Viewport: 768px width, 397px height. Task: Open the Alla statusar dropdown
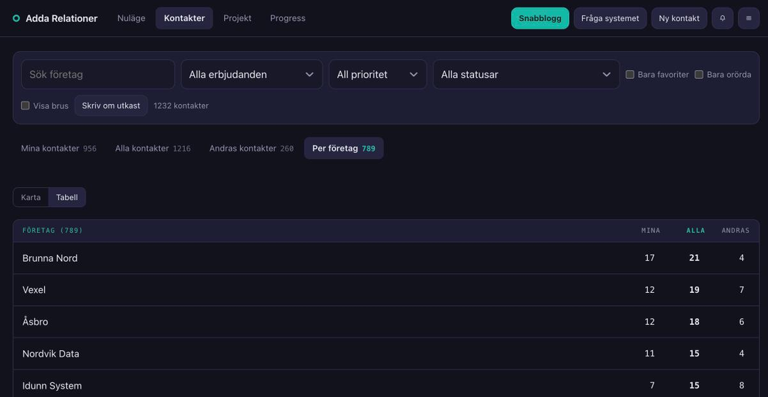[526, 75]
